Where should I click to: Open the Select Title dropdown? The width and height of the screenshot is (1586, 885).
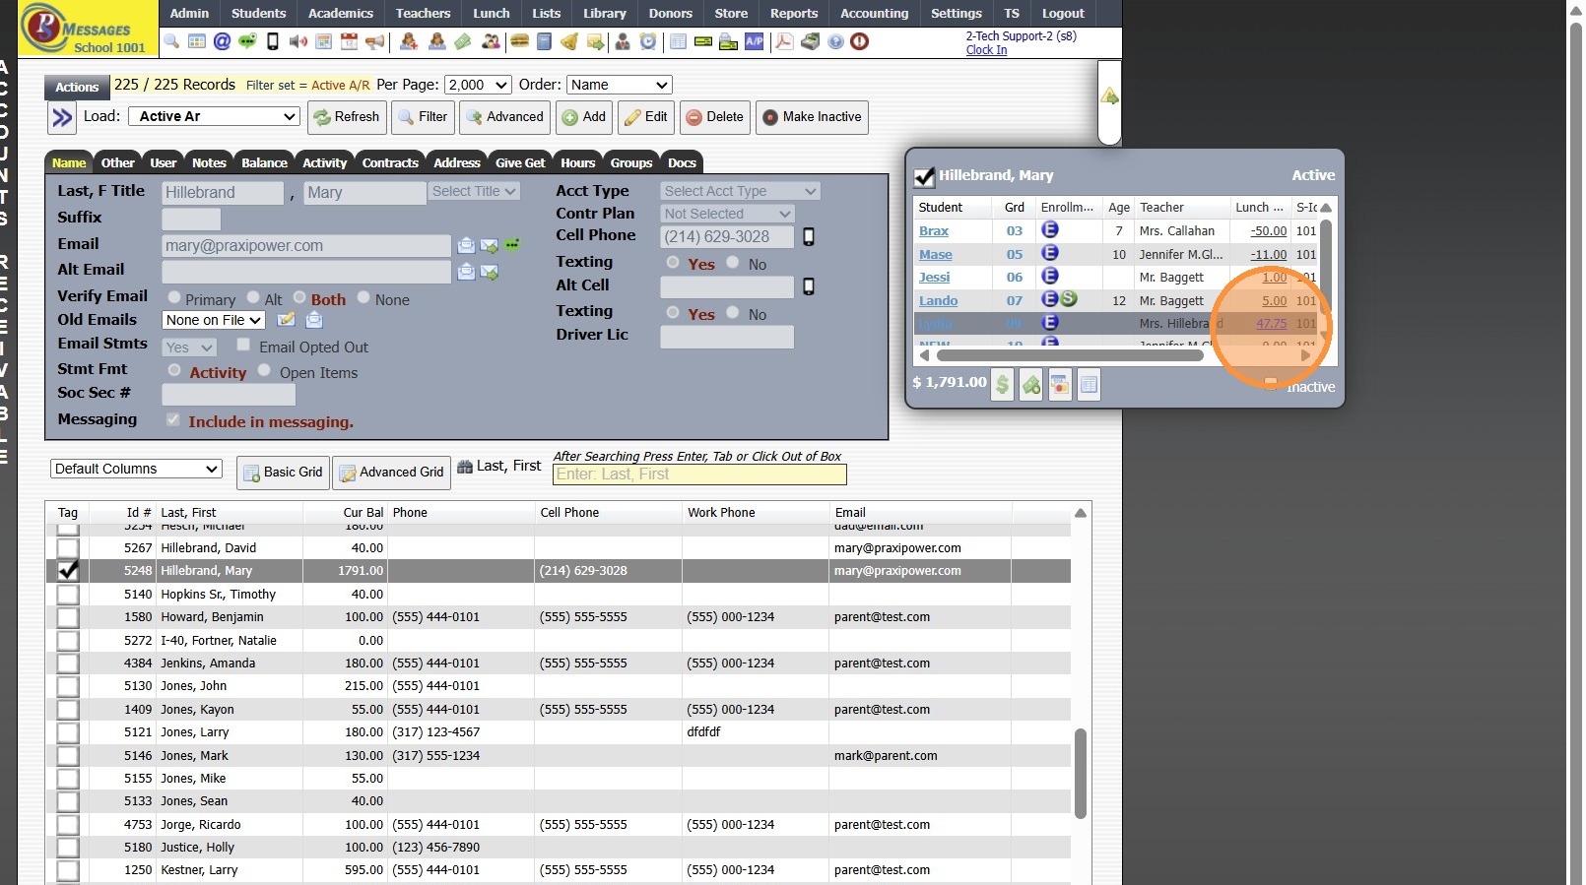474,191
